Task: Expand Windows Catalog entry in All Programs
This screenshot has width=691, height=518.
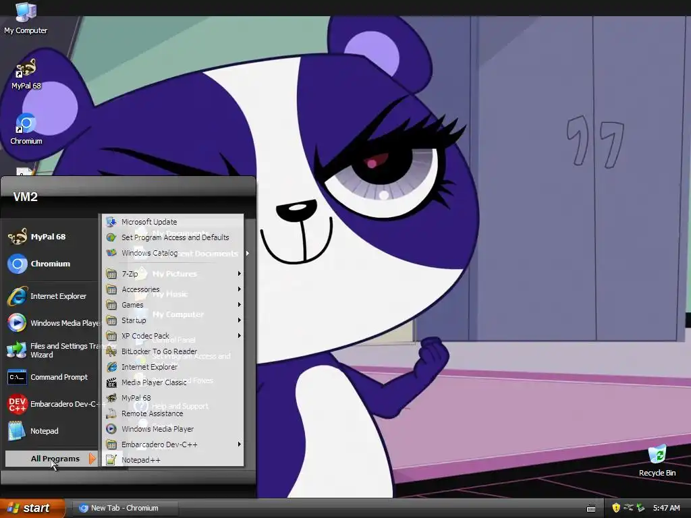Action: pos(173,253)
